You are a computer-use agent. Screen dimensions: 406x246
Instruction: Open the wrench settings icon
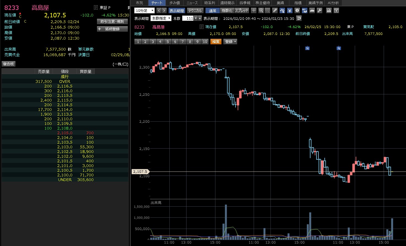tap(320, 10)
